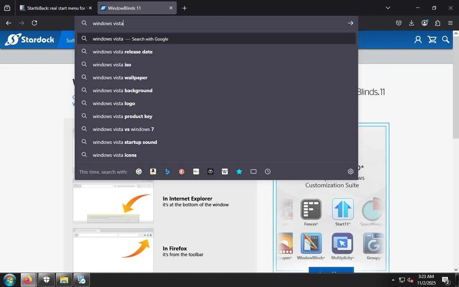
Task: Open Stardock account sign-in icon
Action: [x=418, y=39]
